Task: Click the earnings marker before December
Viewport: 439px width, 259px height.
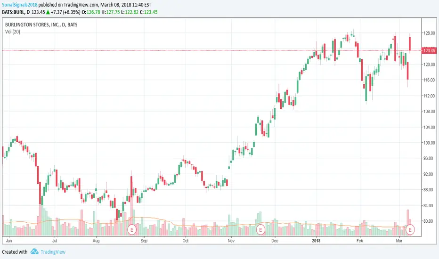Action: click(260, 230)
